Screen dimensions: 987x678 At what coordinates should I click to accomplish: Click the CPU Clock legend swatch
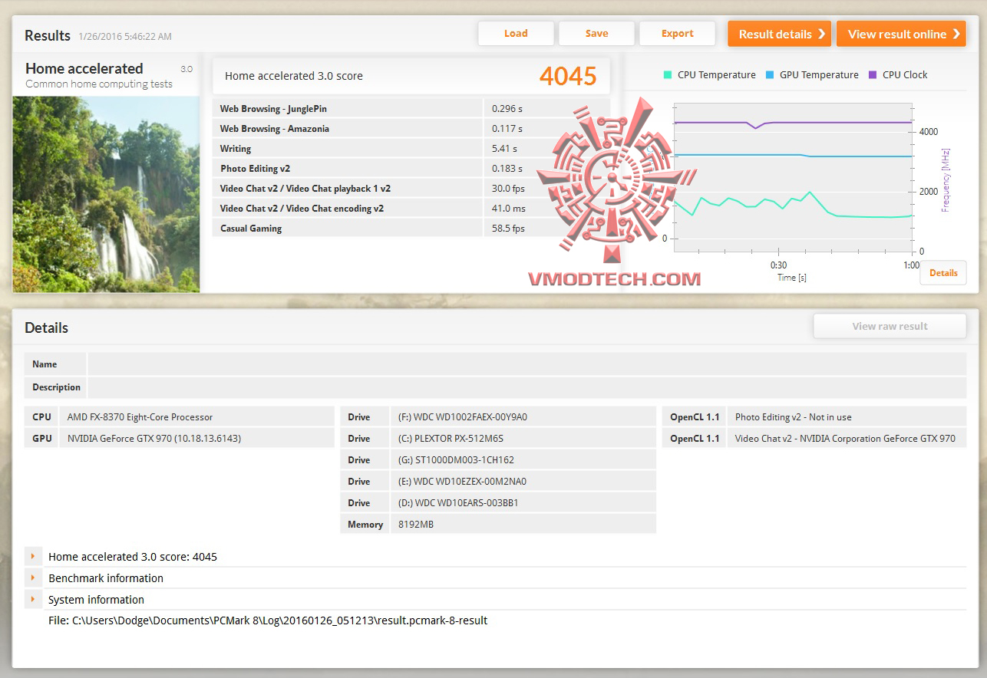tap(873, 75)
